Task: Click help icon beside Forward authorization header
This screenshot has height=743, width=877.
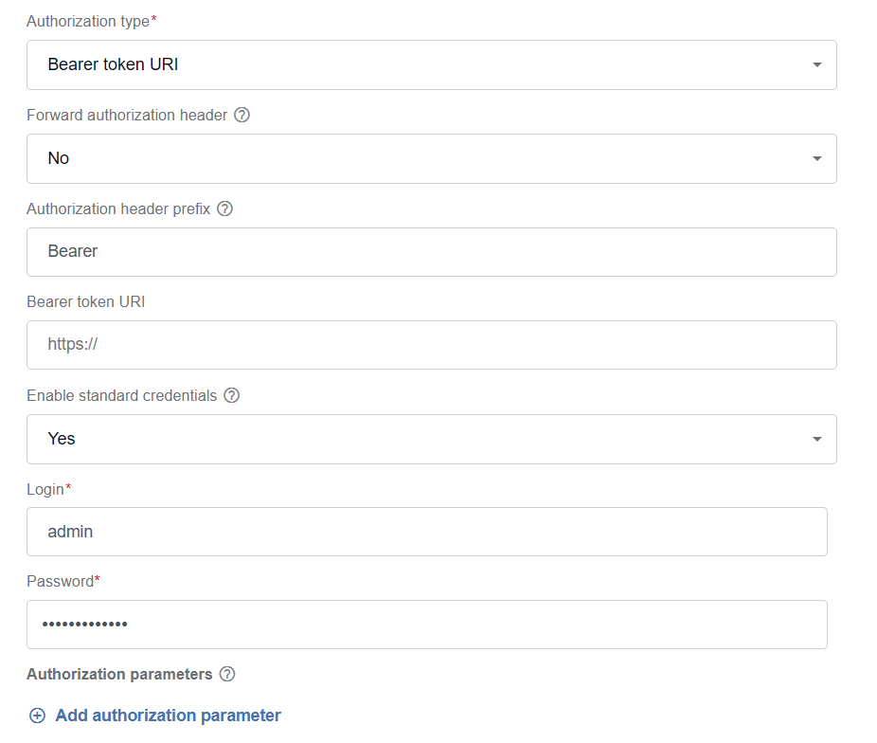Action: pyautogui.click(x=242, y=115)
